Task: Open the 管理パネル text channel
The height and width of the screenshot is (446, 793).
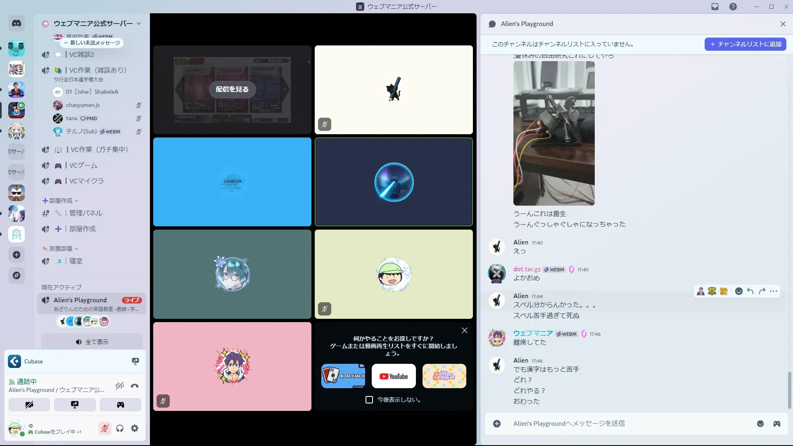Action: tap(85, 213)
